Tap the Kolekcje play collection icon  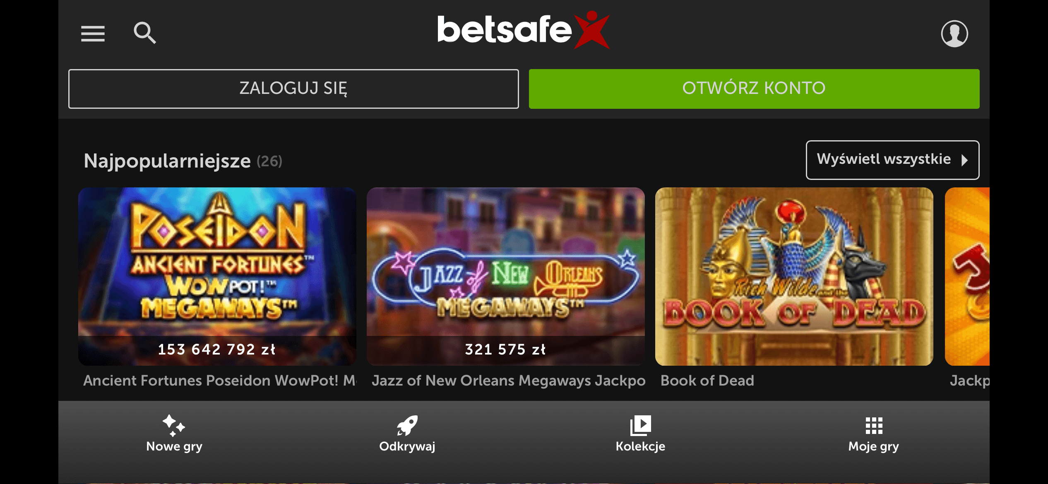(x=640, y=426)
